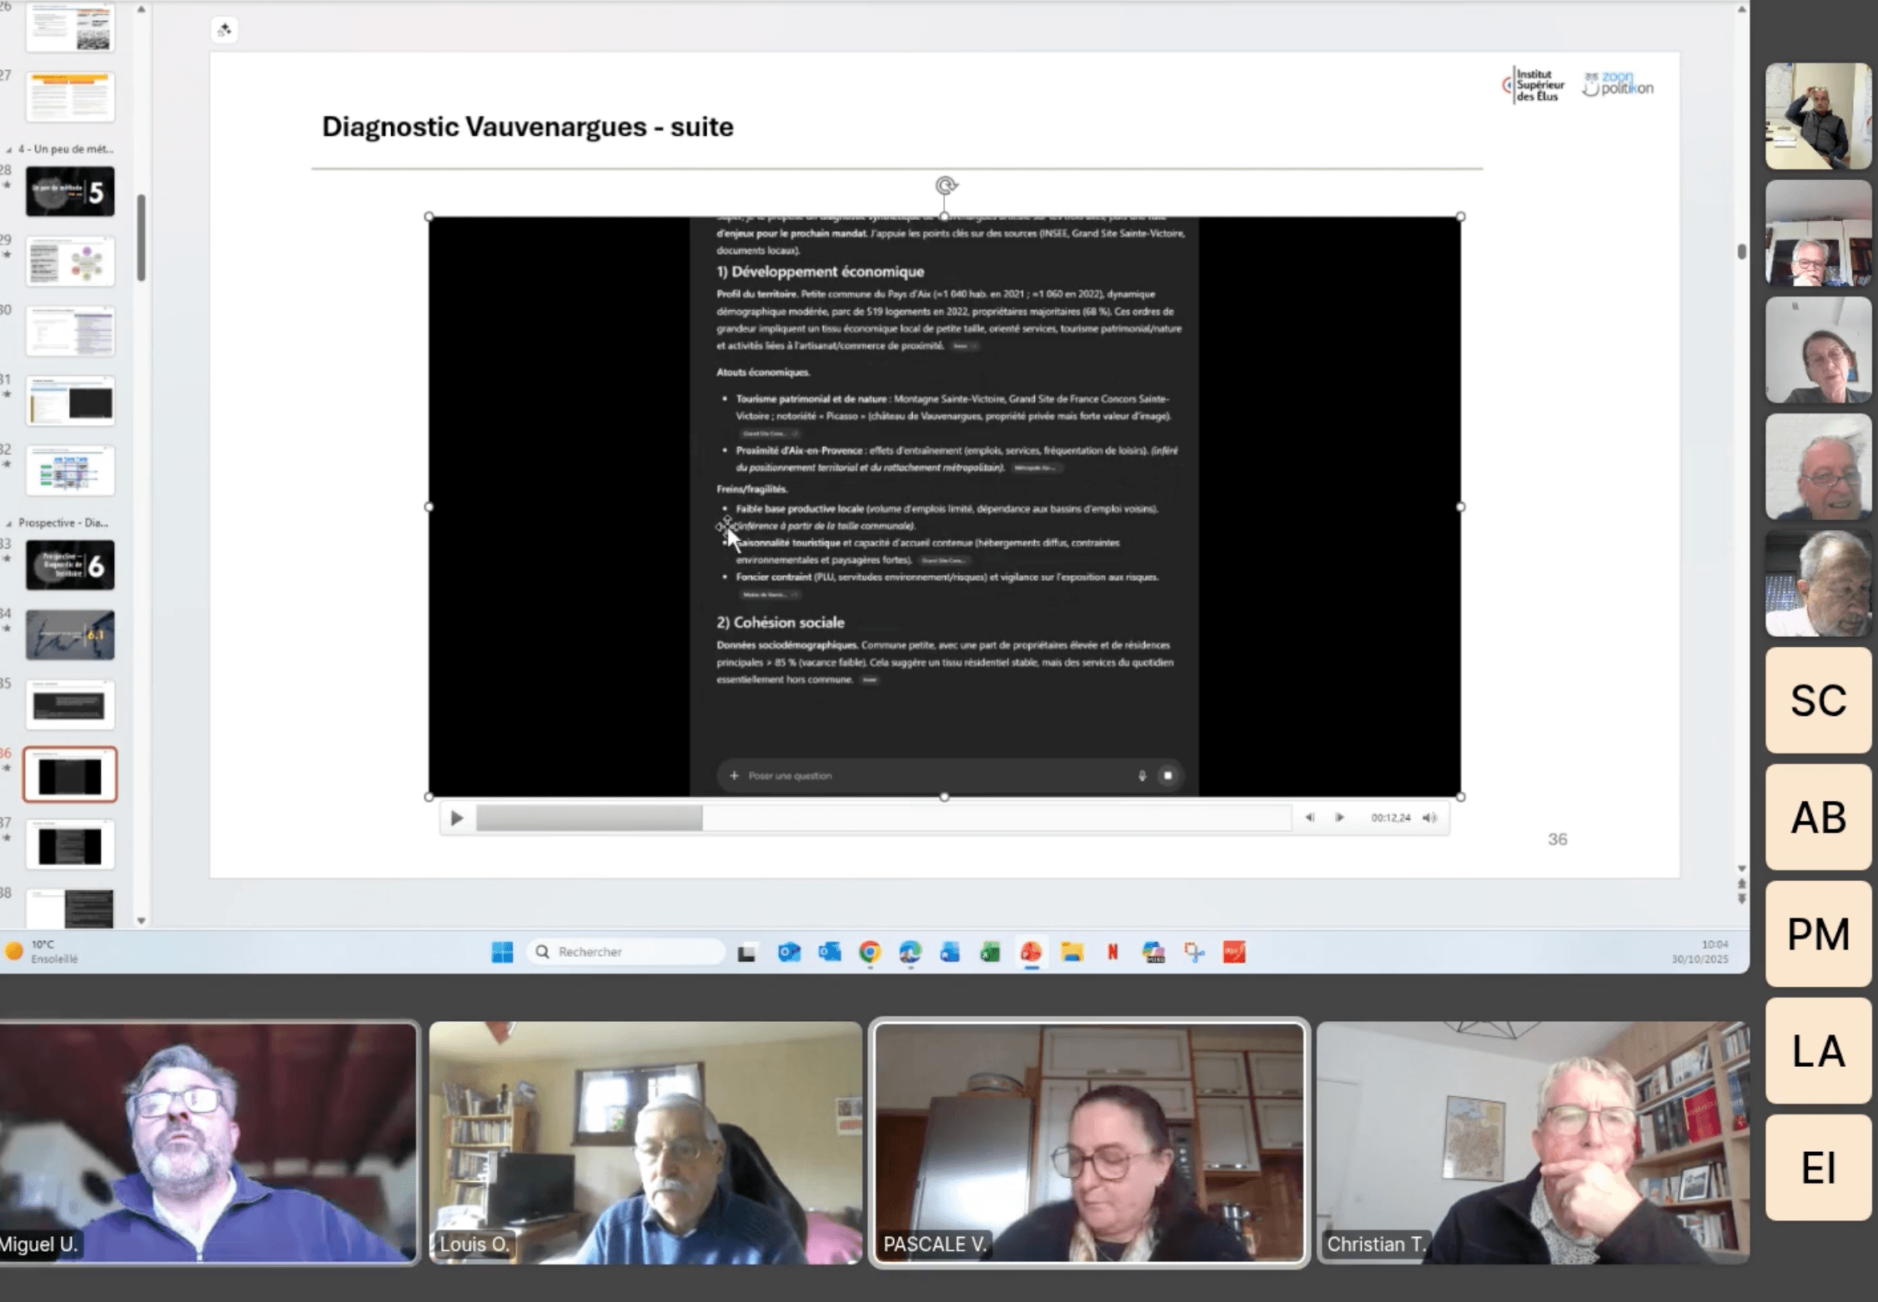Click the thumbnail panel scroll-up arrow

(141, 9)
